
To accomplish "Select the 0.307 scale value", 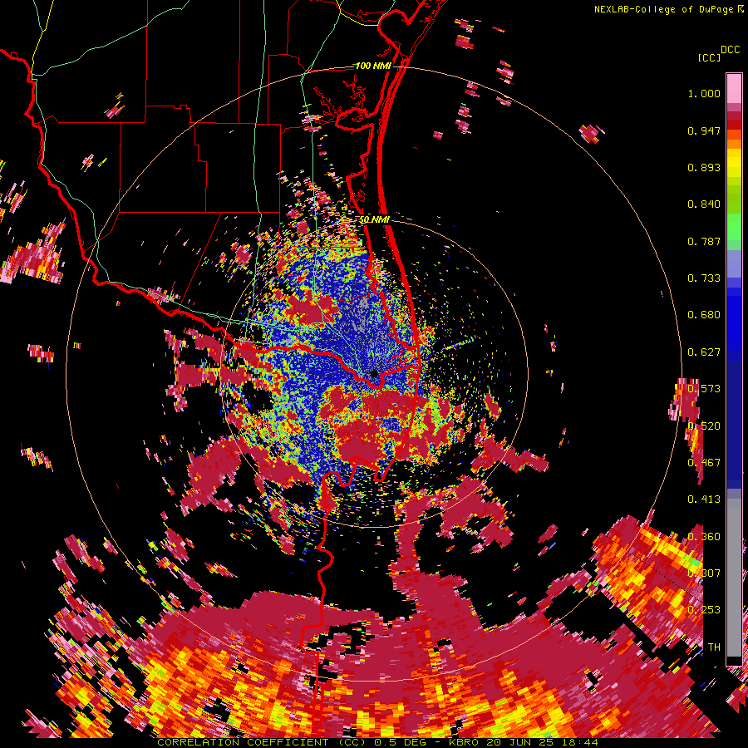I will coord(704,573).
